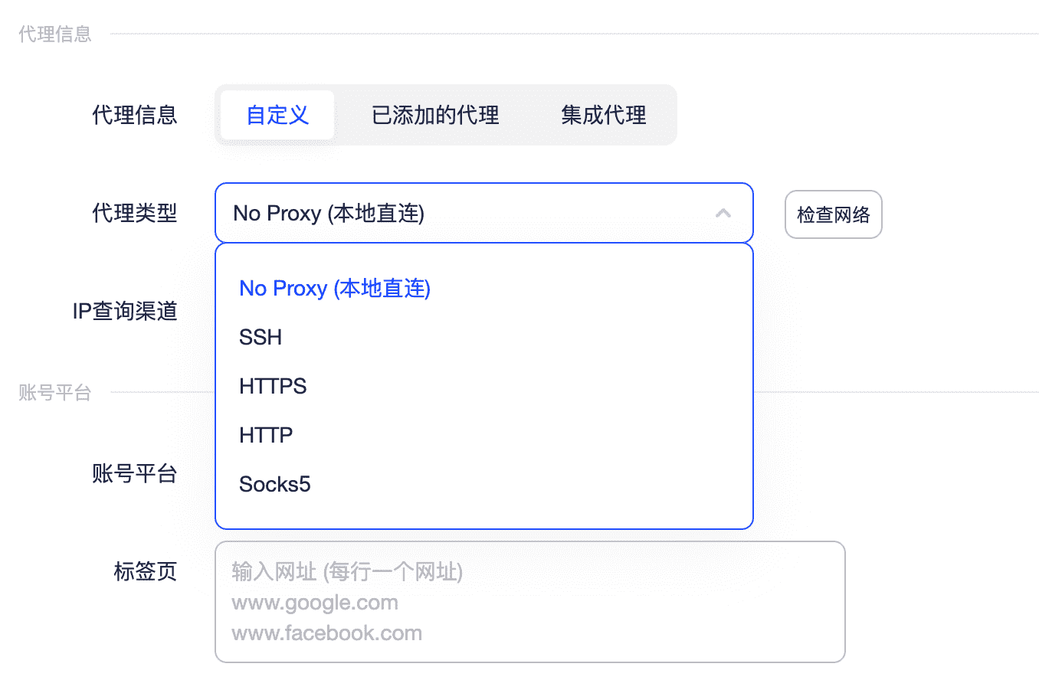Viewport: 1039px width, 680px height.
Task: Switch to 已添加的代理 tab
Action: tap(435, 115)
